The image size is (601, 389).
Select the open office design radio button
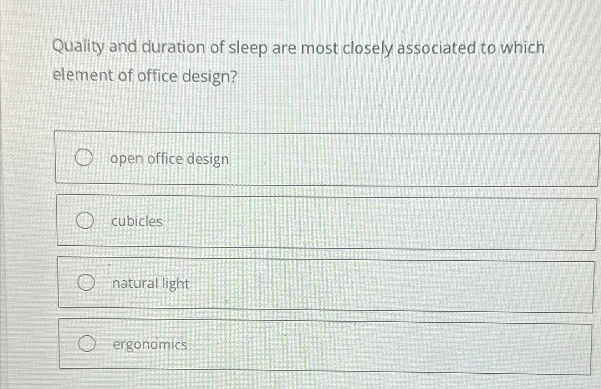coord(85,158)
